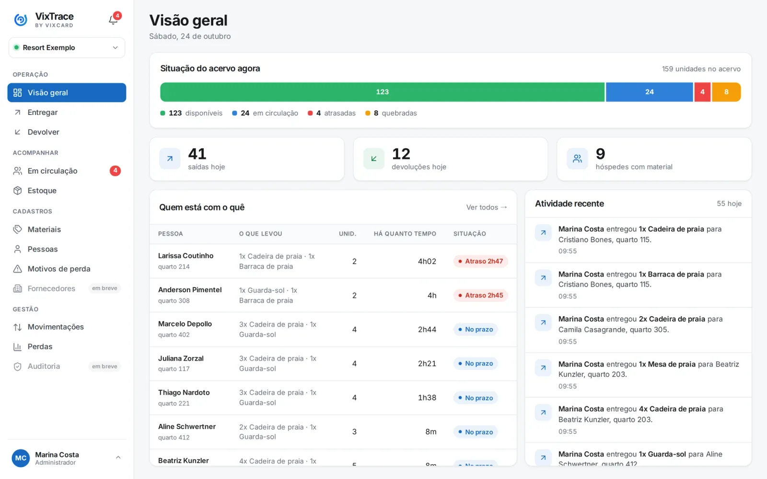Click the MC user avatar
The width and height of the screenshot is (767, 479).
tap(21, 458)
